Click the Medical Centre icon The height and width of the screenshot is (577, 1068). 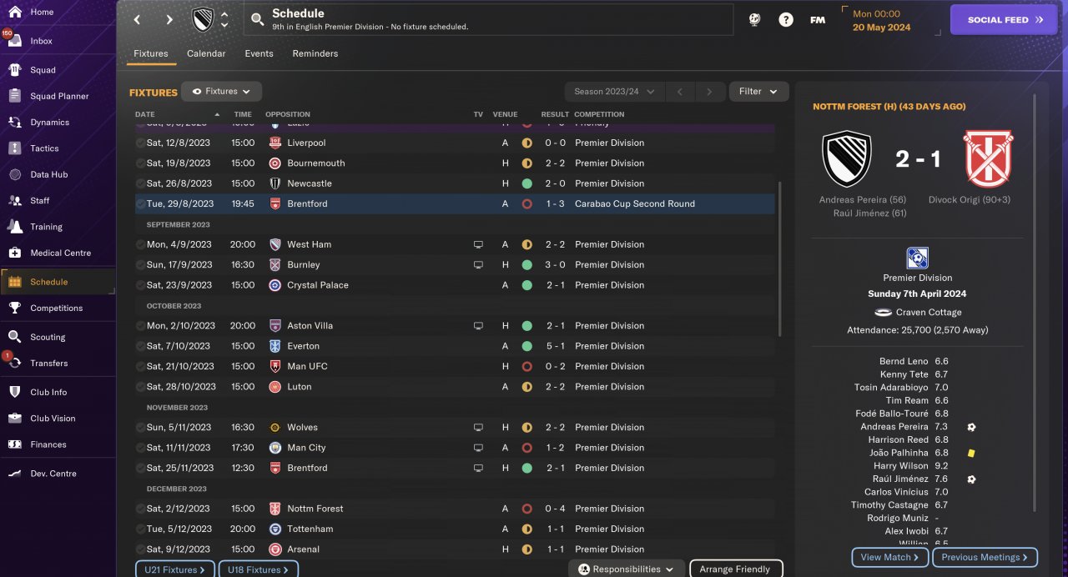(14, 253)
